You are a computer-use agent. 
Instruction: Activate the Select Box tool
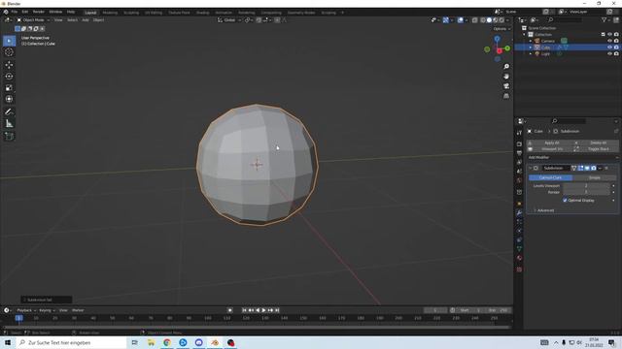[9, 41]
